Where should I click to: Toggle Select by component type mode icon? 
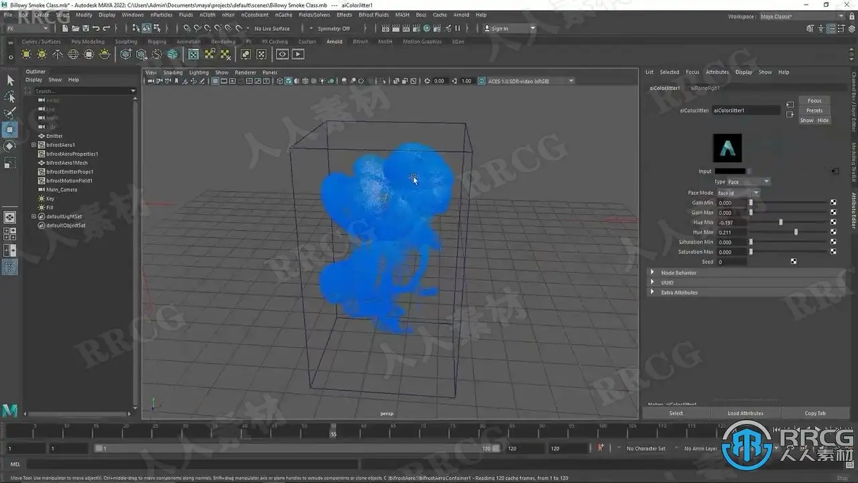[x=156, y=28]
